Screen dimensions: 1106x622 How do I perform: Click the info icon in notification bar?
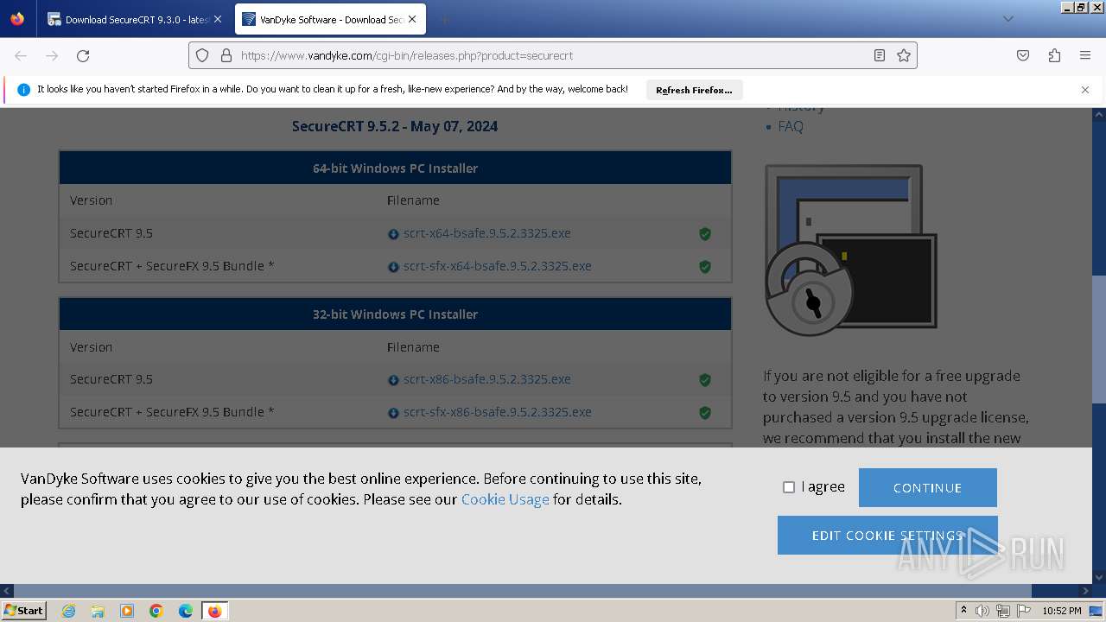[23, 90]
